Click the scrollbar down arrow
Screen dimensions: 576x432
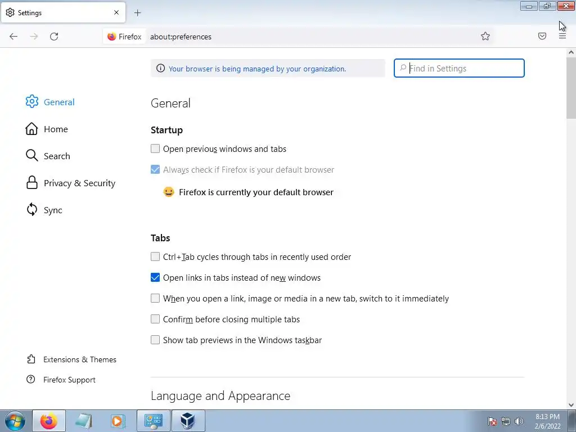coord(571,405)
